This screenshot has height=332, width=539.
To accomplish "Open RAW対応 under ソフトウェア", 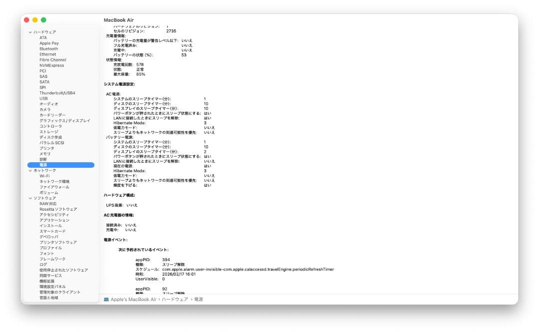I will point(48,204).
